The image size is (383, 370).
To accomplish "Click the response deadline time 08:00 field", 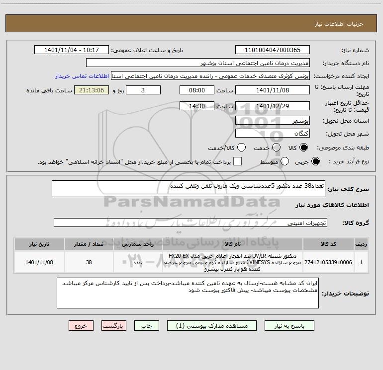I will [x=197, y=90].
